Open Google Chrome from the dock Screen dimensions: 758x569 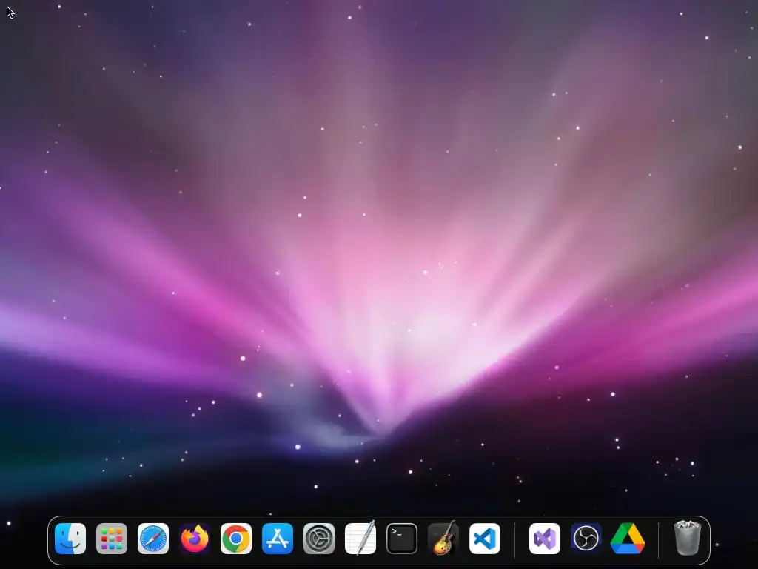click(x=236, y=539)
